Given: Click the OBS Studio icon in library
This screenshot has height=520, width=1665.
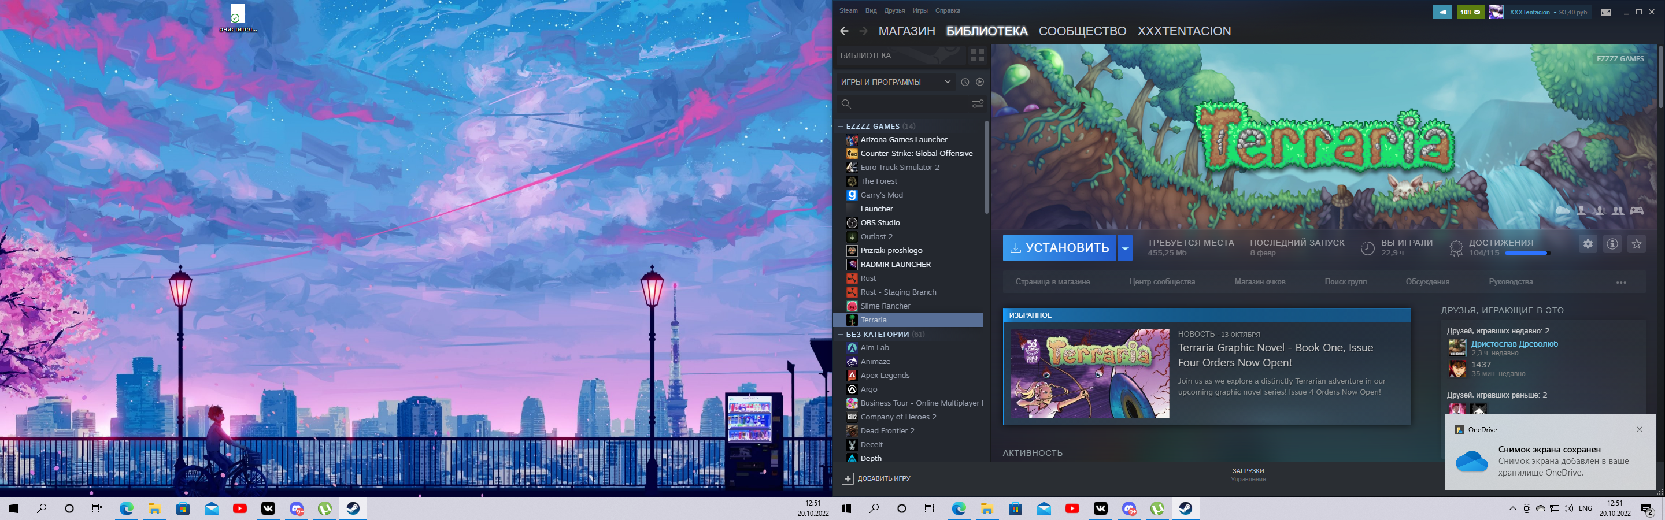Looking at the screenshot, I should (852, 223).
